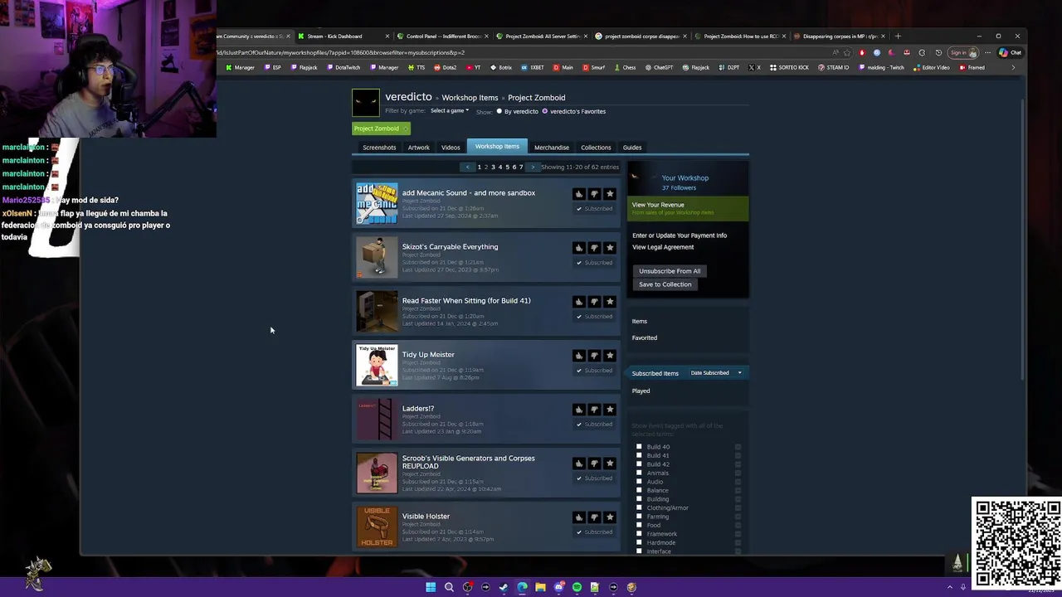1062x597 pixels.
Task: Open the Date Subscribed sort dropdown
Action: [x=716, y=373]
